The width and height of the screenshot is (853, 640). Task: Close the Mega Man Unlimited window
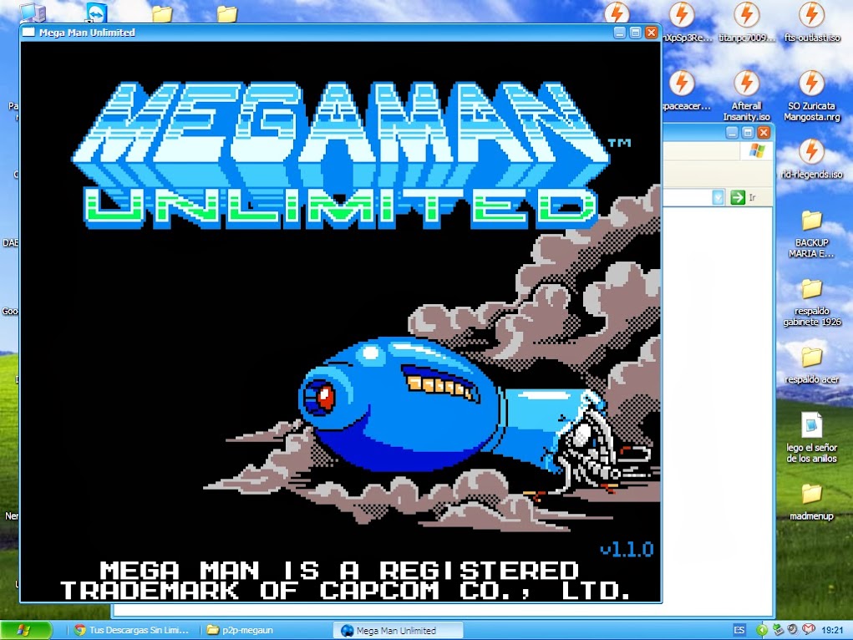tap(651, 33)
